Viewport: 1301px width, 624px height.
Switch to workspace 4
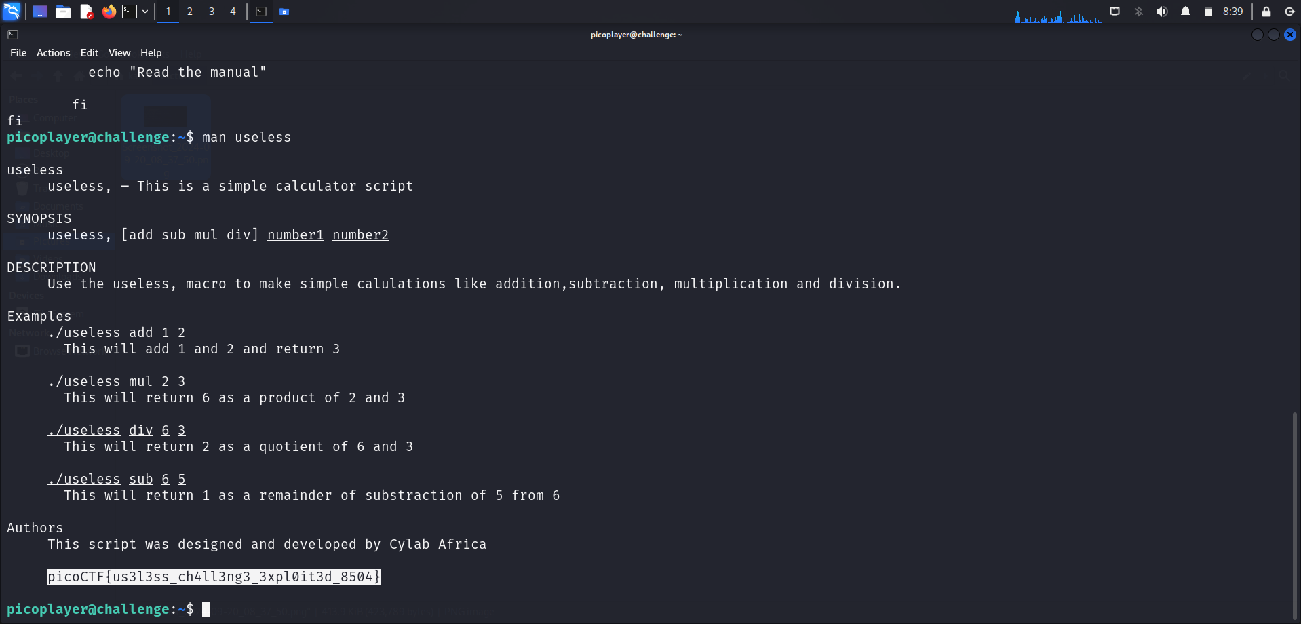[x=233, y=12]
